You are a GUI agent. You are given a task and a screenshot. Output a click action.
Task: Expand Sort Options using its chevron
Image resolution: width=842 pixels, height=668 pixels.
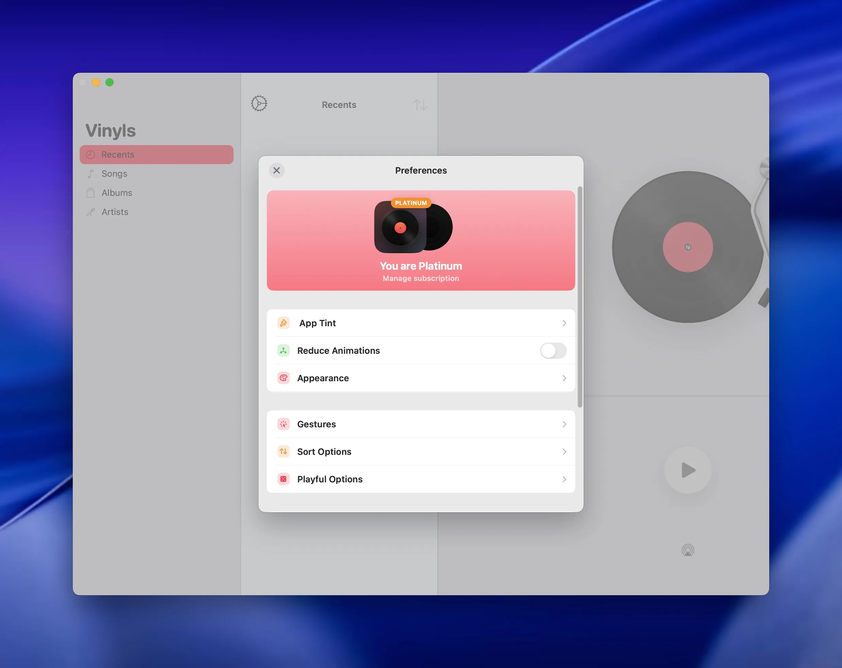click(x=564, y=451)
